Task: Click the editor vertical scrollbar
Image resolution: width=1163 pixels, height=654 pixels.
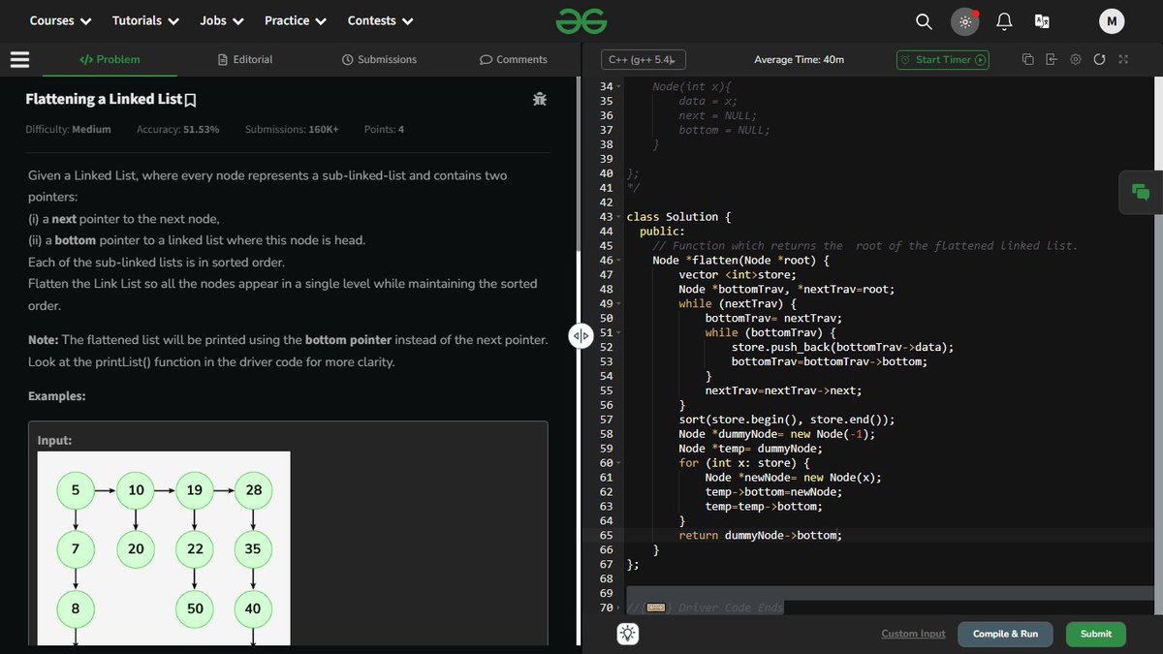Action: (x=1159, y=346)
